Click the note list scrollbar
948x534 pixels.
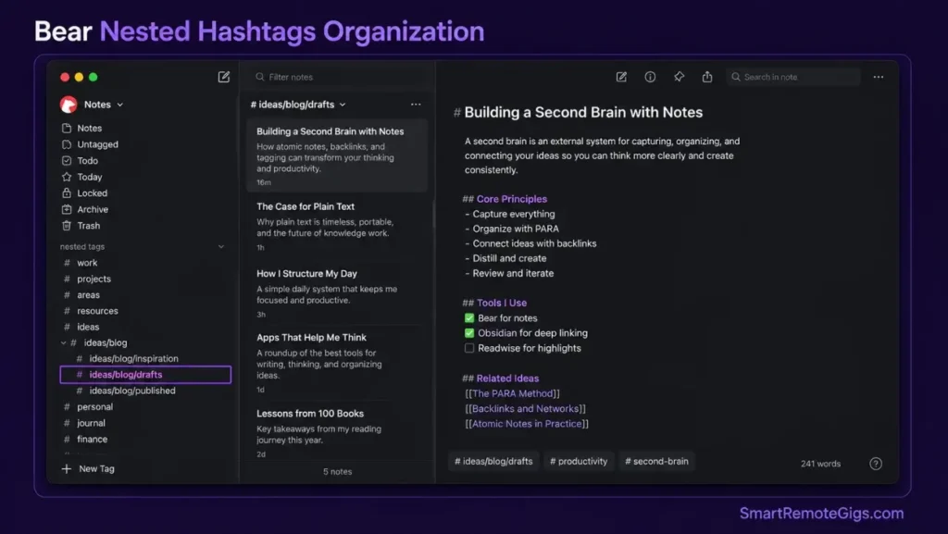tap(433, 215)
